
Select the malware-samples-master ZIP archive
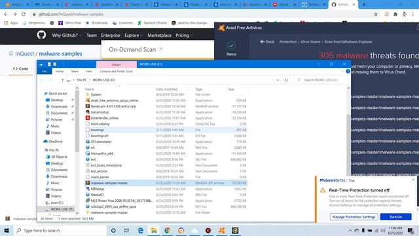(166, 183)
